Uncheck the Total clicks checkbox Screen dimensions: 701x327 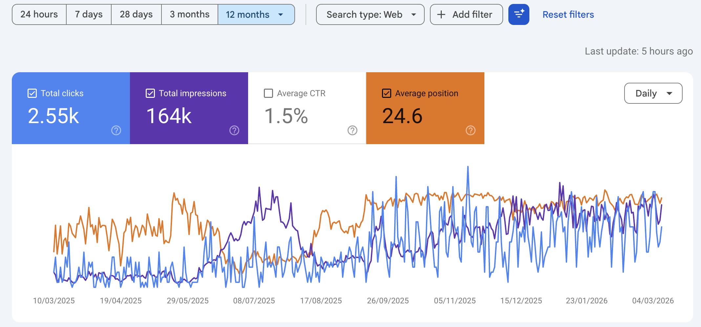[x=32, y=93]
